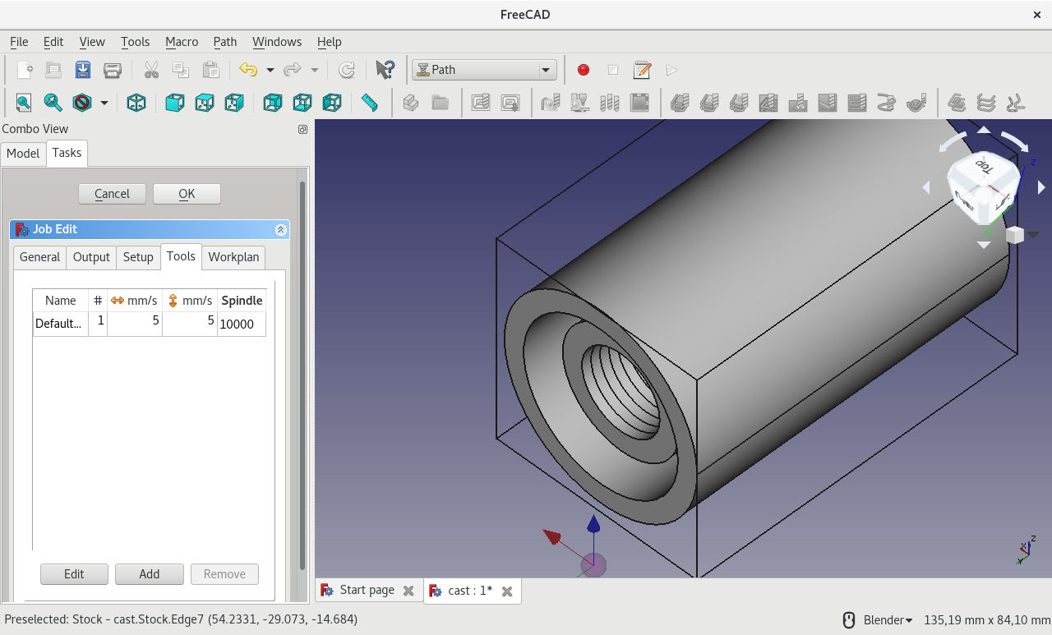The height and width of the screenshot is (635, 1052).
Task: Collapse the Job Edit panel
Action: click(x=281, y=230)
